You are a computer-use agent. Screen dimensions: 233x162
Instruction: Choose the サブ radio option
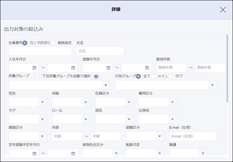[170, 76]
